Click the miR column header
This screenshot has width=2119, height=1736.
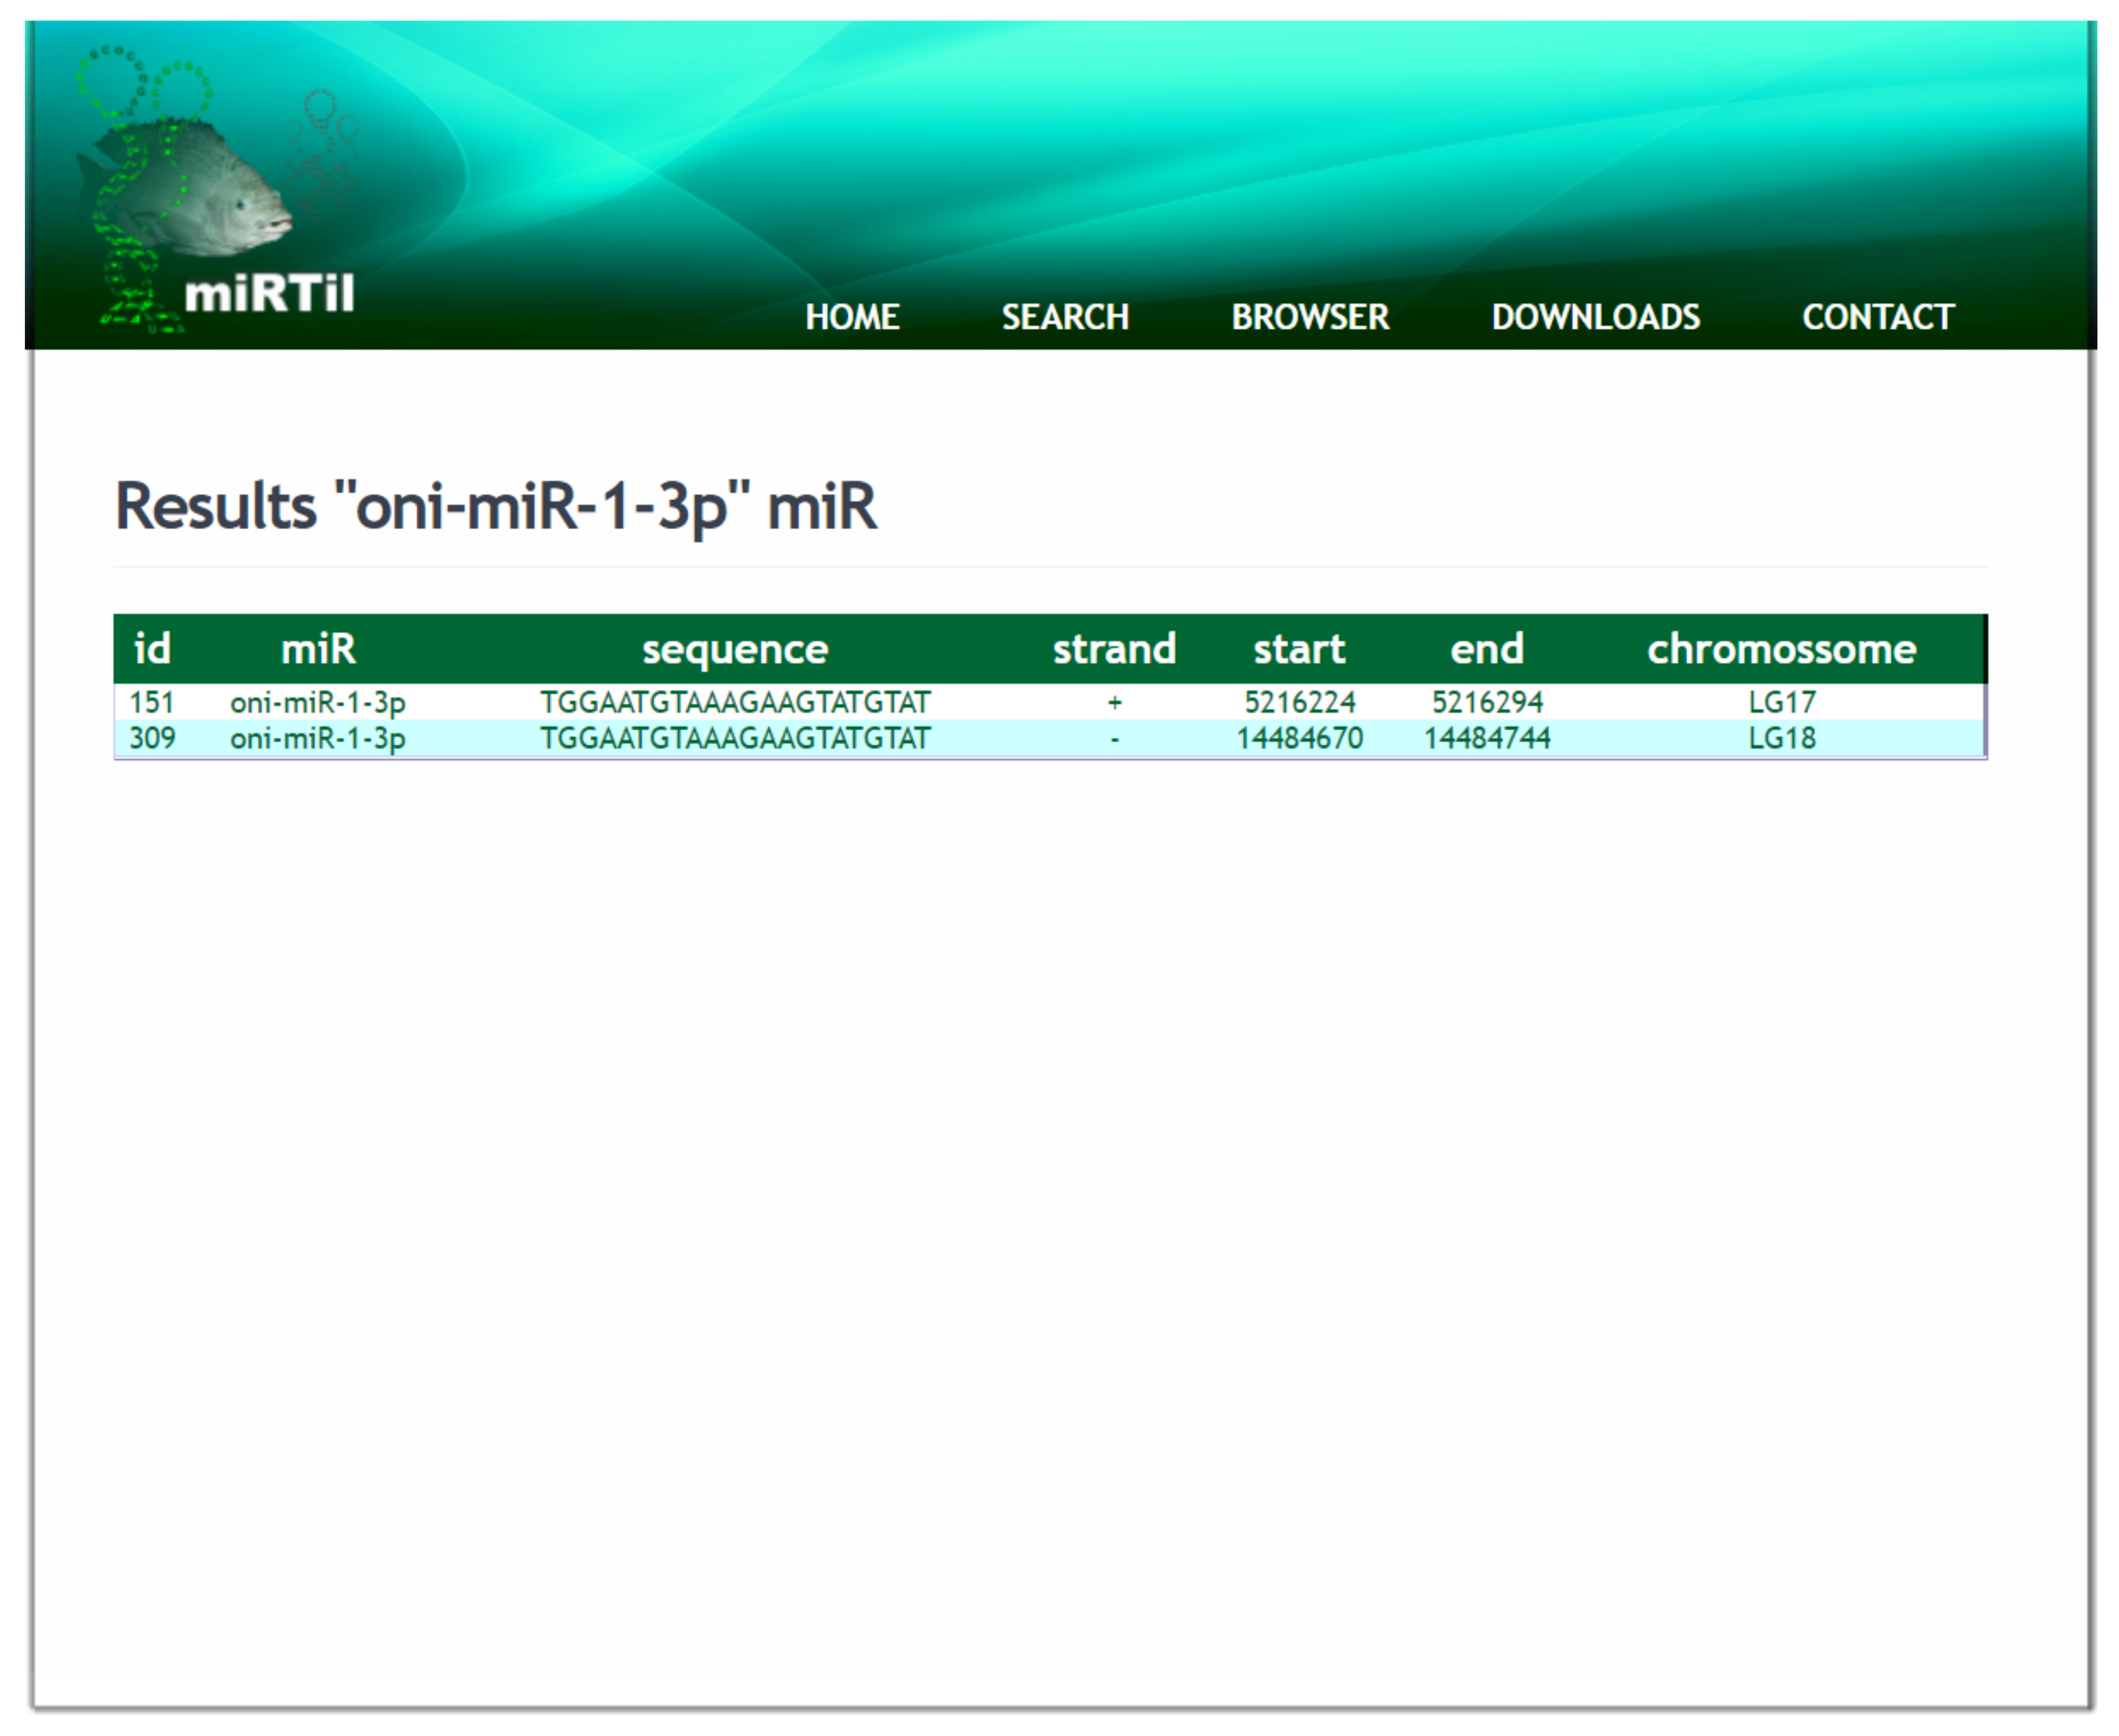pyautogui.click(x=318, y=649)
